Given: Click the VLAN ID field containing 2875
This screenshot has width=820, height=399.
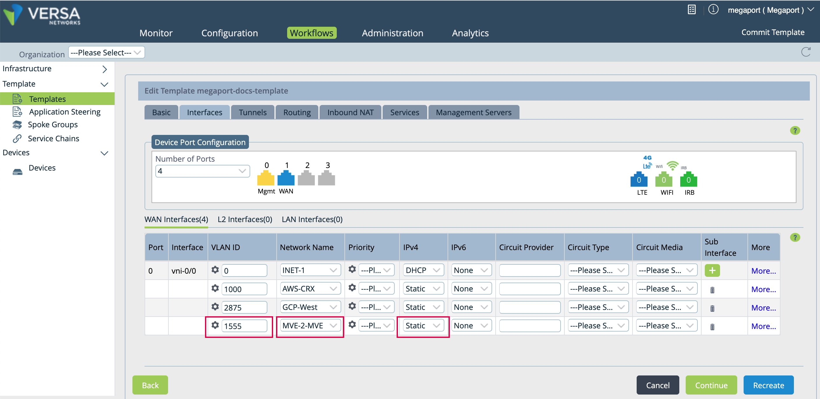Looking at the screenshot, I should (244, 307).
